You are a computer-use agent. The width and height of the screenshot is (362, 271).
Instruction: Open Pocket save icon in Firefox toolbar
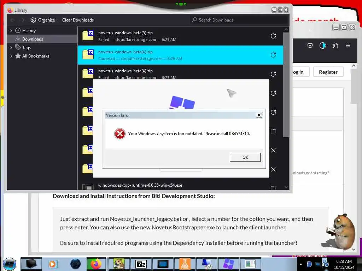310,46
